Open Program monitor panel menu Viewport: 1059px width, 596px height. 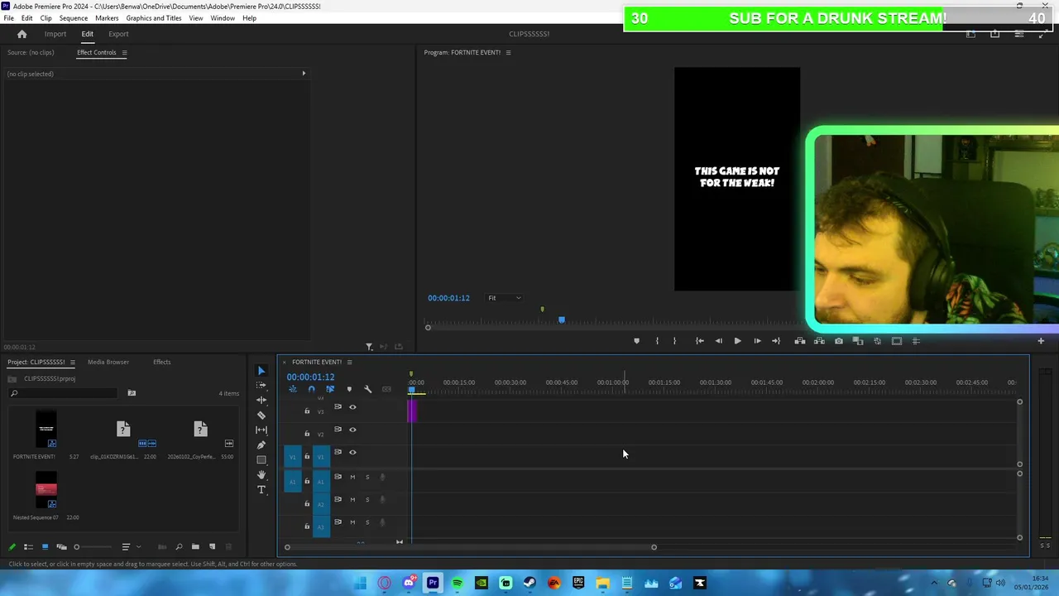[508, 52]
